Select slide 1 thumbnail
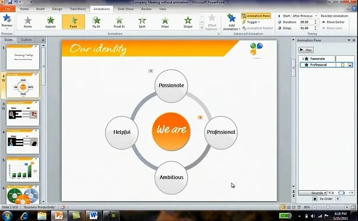Image resolution: width=358 pixels, height=221 pixels. [23, 57]
